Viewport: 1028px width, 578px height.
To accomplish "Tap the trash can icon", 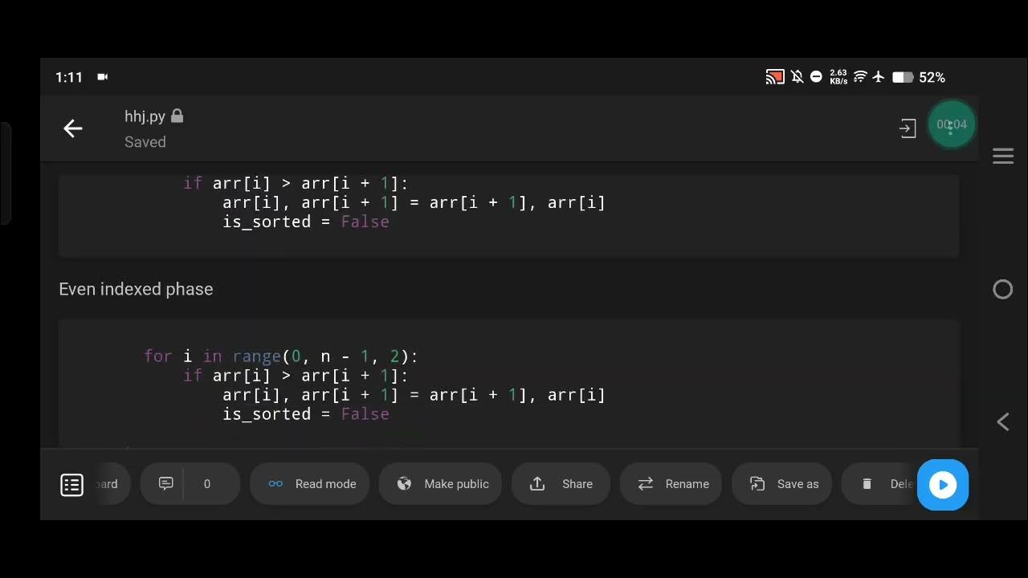I will tap(867, 484).
